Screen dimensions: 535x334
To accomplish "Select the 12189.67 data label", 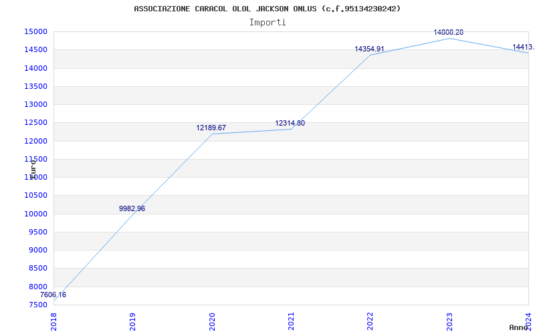I will tap(211, 128).
